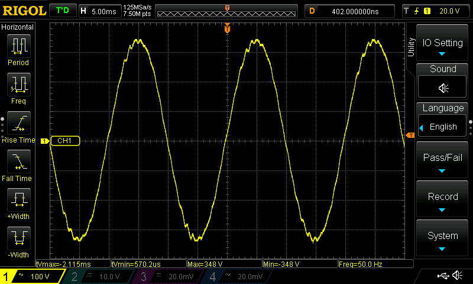473x284 pixels.
Task: Choose the Fall Time measurement icon
Action: 19,162
